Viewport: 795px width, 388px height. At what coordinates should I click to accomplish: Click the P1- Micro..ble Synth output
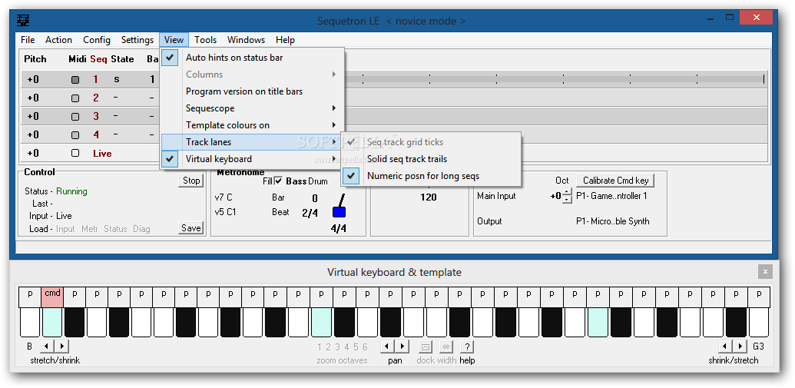(612, 221)
